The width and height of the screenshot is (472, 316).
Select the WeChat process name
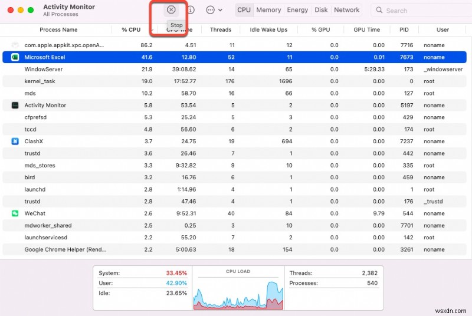click(x=35, y=213)
